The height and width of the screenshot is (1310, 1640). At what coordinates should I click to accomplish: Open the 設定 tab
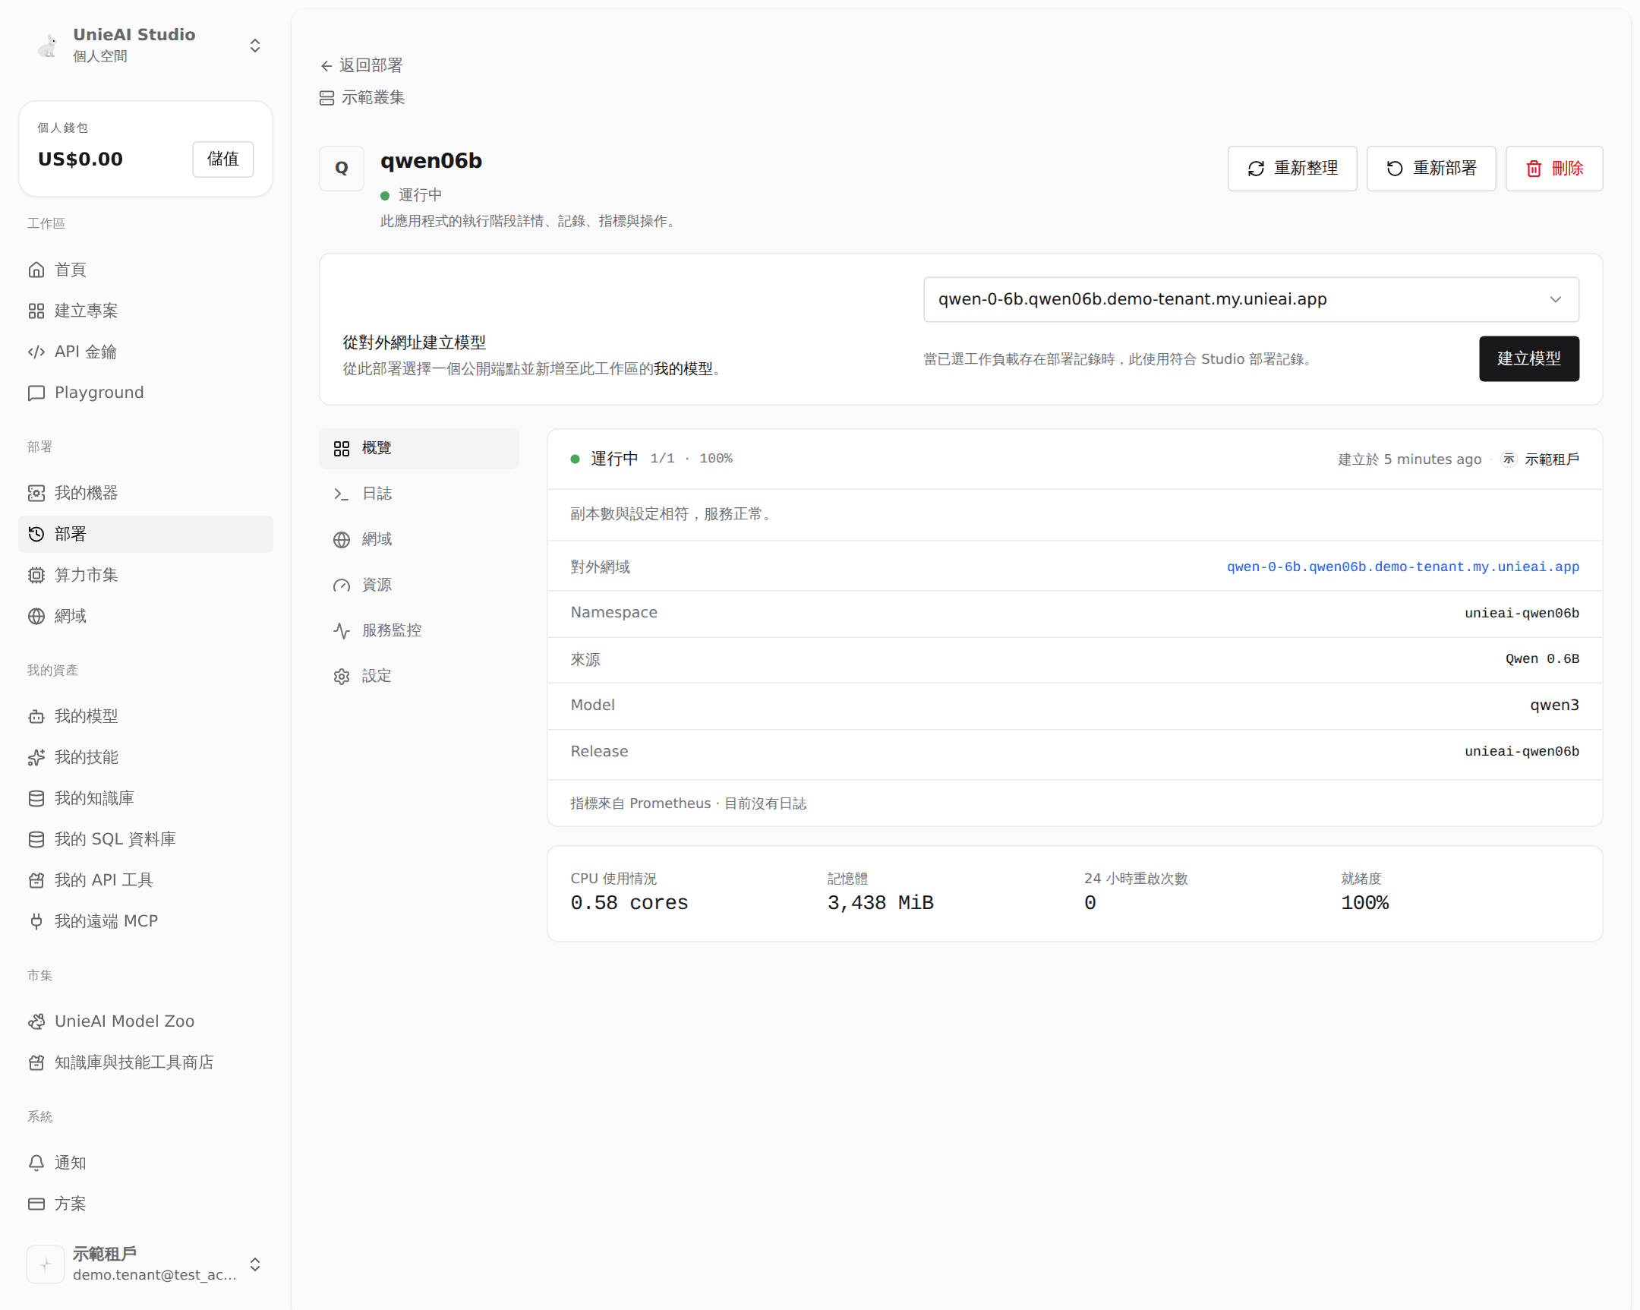(x=419, y=677)
